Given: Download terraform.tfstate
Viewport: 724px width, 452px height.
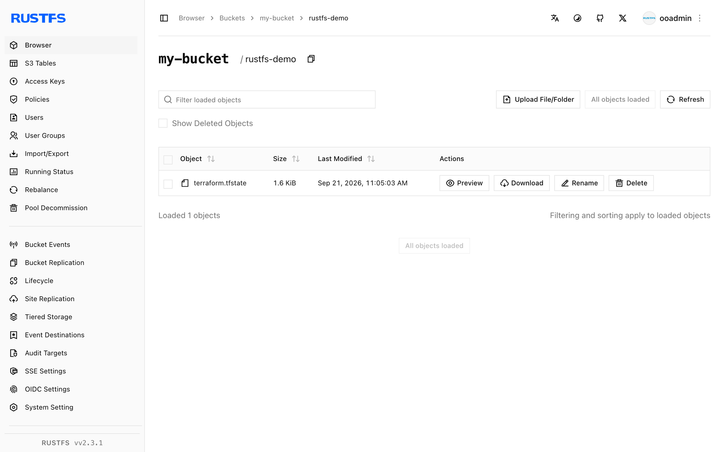Looking at the screenshot, I should tap(522, 183).
